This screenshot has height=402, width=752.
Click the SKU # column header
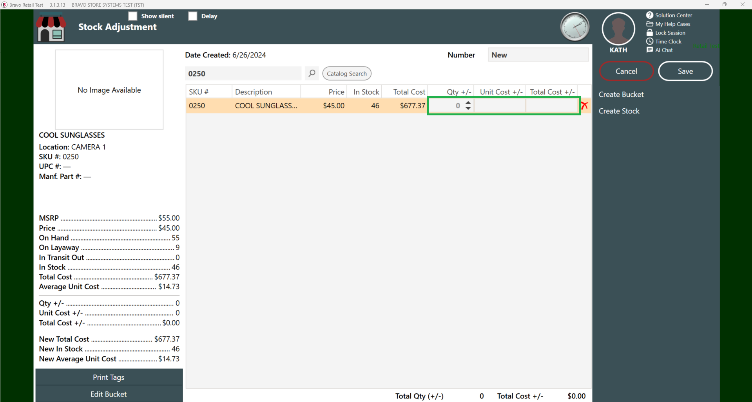click(208, 92)
